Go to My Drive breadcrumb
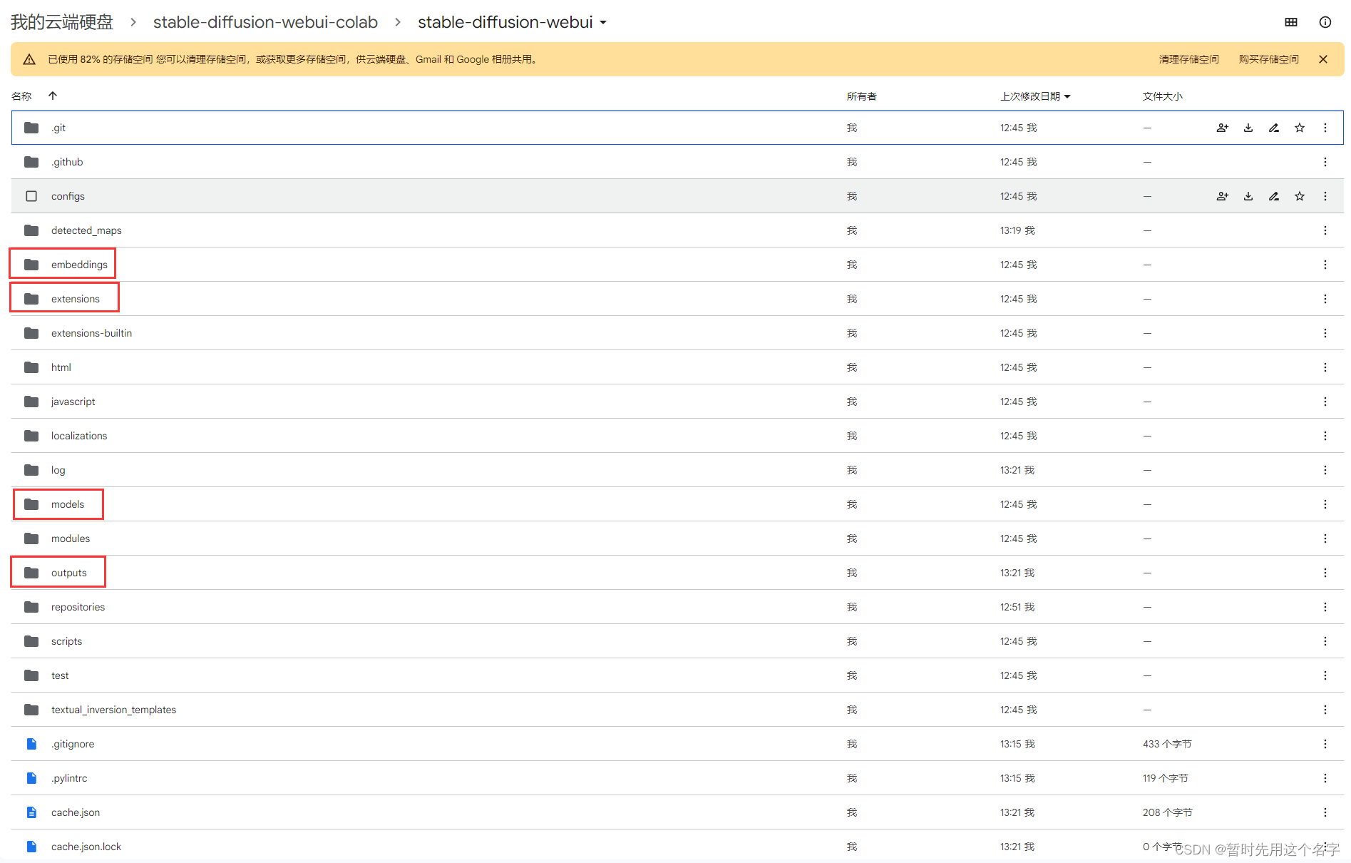1351x863 pixels. point(62,22)
